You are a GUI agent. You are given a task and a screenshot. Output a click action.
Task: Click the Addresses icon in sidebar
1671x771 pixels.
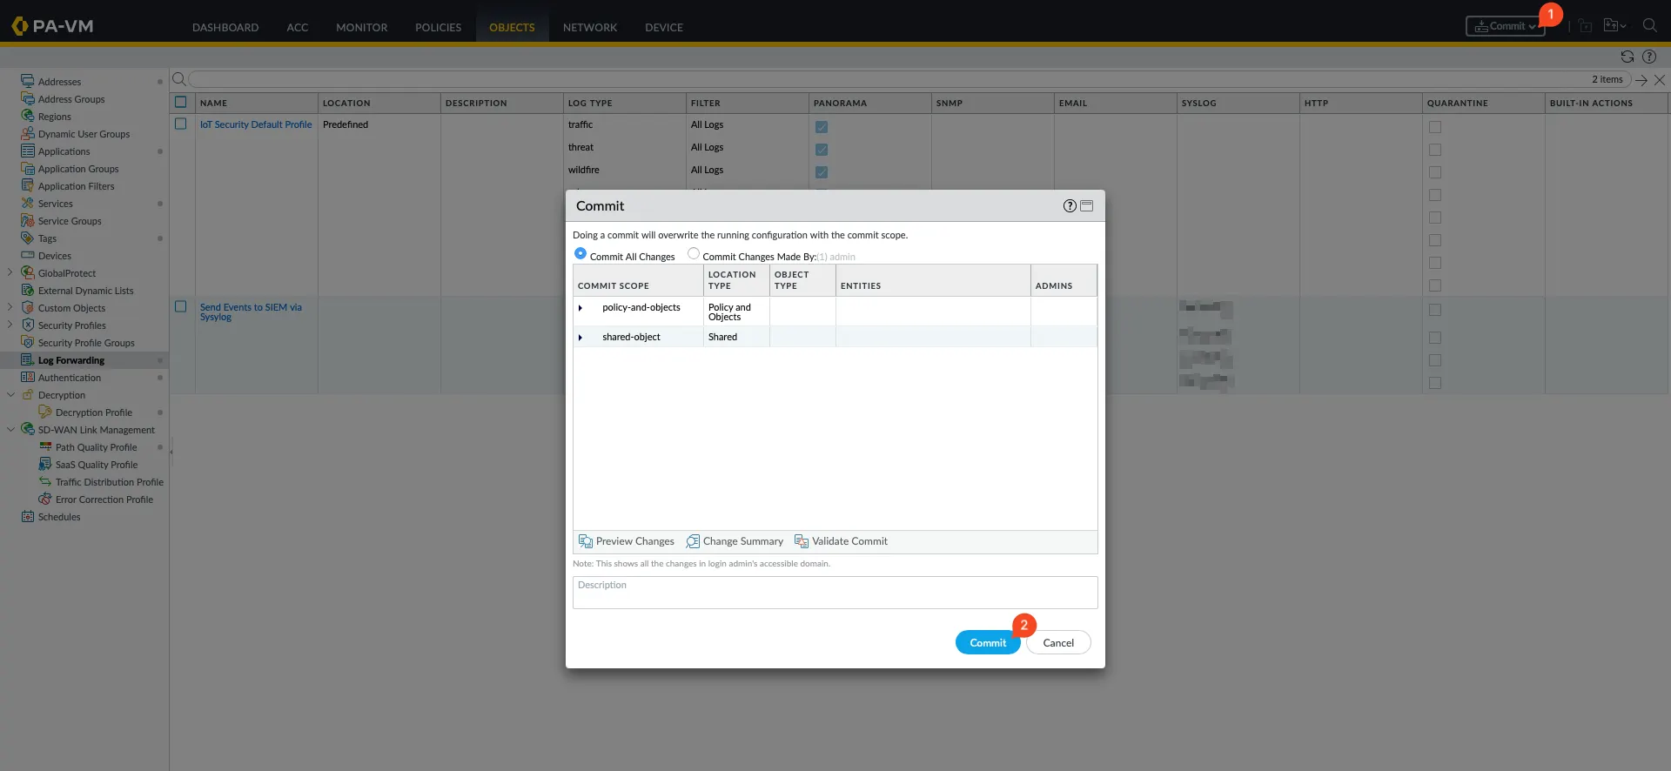(28, 81)
